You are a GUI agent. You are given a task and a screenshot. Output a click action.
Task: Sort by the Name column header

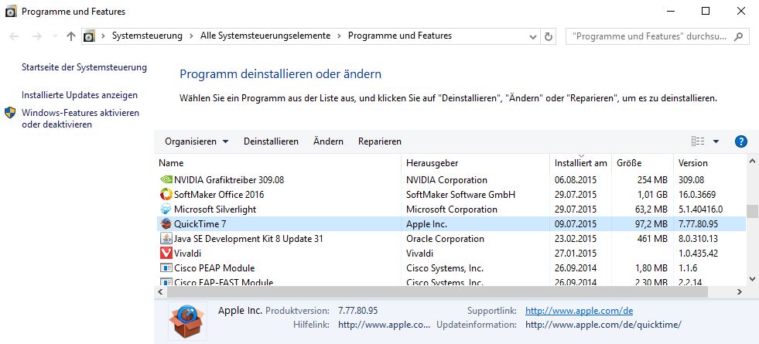(x=278, y=163)
